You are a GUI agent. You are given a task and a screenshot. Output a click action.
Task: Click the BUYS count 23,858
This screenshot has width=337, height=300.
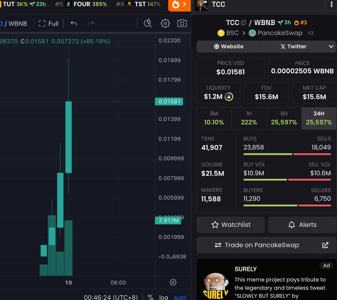pos(254,147)
